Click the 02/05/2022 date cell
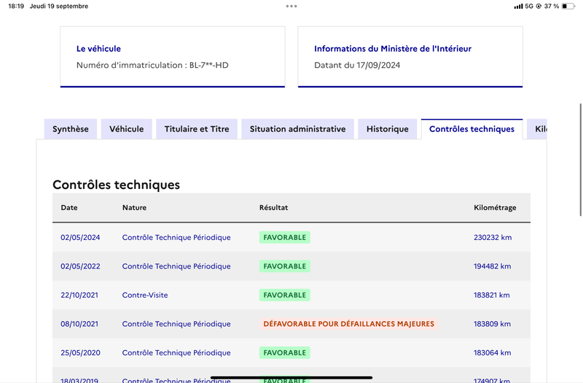Viewport: 583px width, 383px height. (80, 266)
